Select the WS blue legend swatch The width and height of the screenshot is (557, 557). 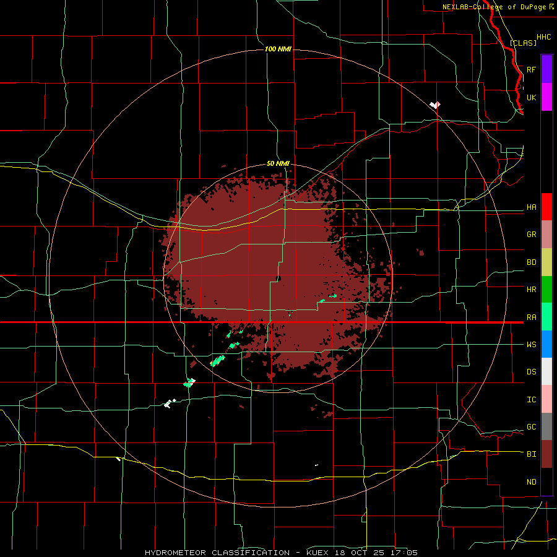[546, 344]
